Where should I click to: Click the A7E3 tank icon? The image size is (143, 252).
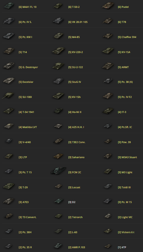9,201
